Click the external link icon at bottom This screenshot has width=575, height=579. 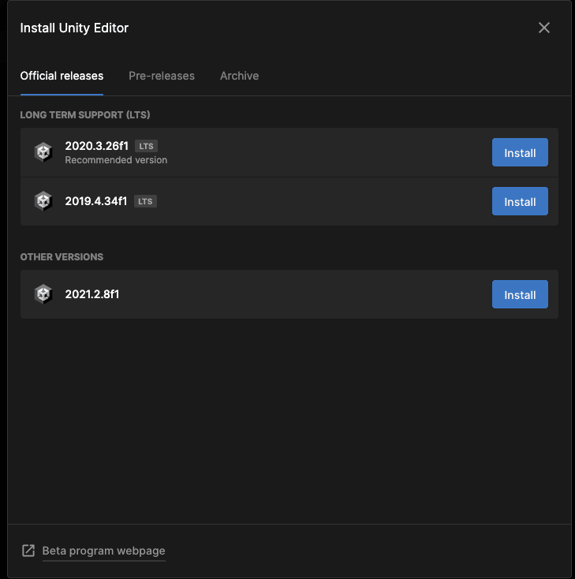click(x=28, y=551)
